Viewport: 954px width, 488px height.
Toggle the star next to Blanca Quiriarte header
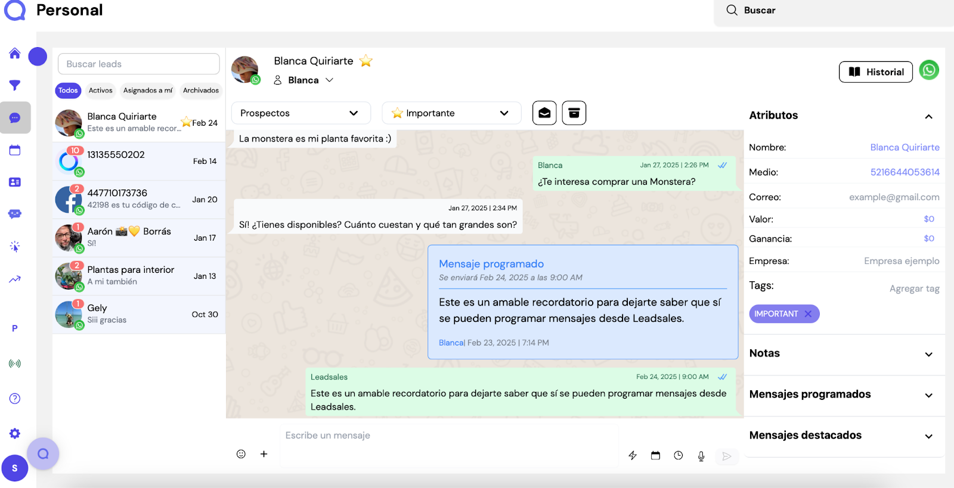(x=366, y=61)
